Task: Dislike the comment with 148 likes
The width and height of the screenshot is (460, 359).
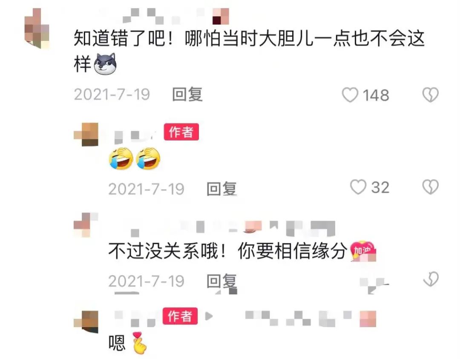Action: (x=430, y=95)
